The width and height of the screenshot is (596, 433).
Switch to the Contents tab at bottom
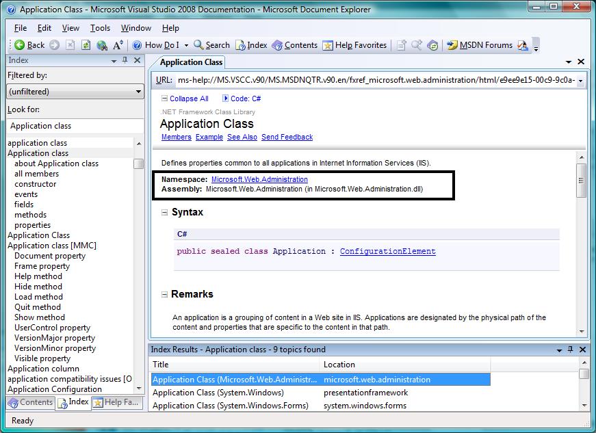click(30, 402)
